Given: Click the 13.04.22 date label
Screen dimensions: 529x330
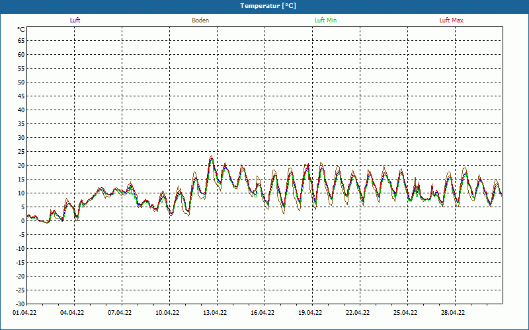Looking at the screenshot, I should tap(215, 313).
